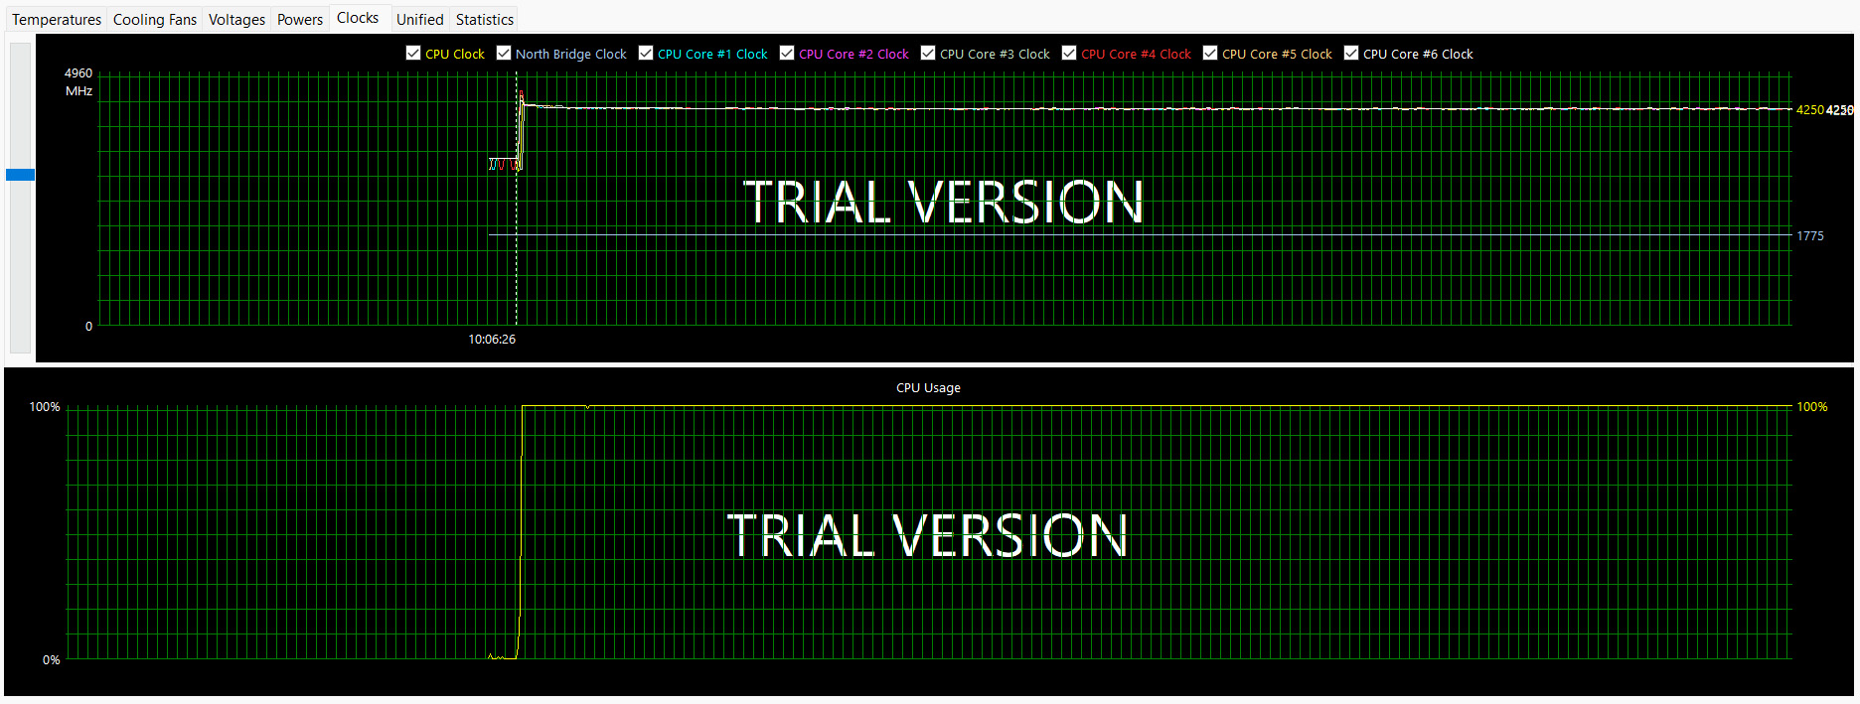The height and width of the screenshot is (704, 1860).
Task: Uncheck the CPU Clock checkbox
Action: [413, 53]
